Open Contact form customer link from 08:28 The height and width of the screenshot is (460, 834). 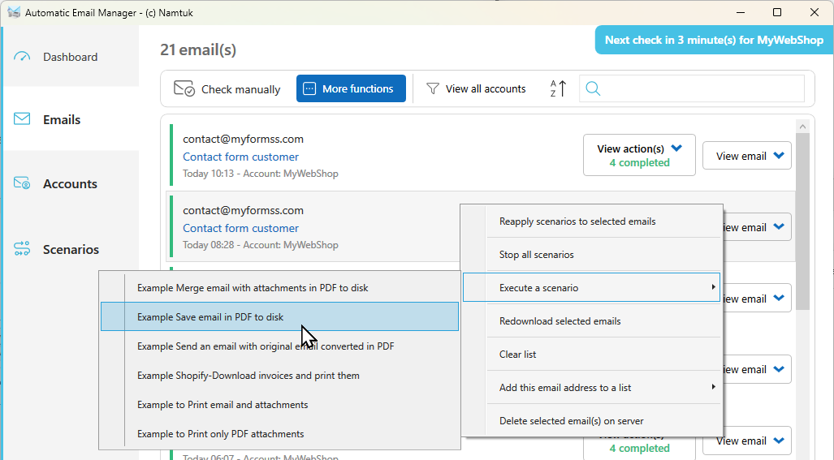click(x=240, y=228)
